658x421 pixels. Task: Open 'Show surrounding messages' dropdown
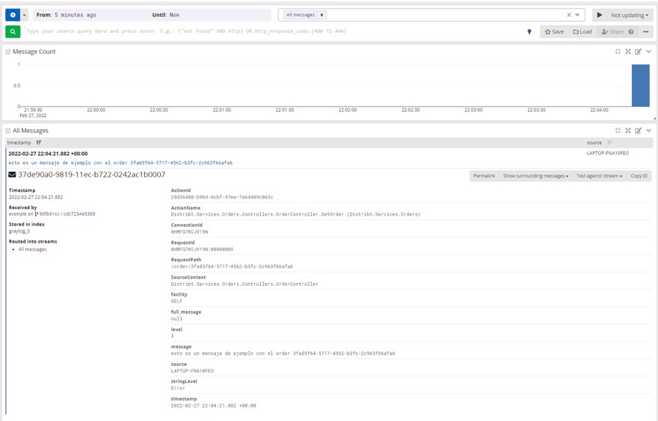click(535, 176)
